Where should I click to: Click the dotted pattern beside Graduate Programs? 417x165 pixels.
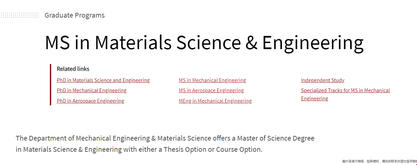point(20,15)
